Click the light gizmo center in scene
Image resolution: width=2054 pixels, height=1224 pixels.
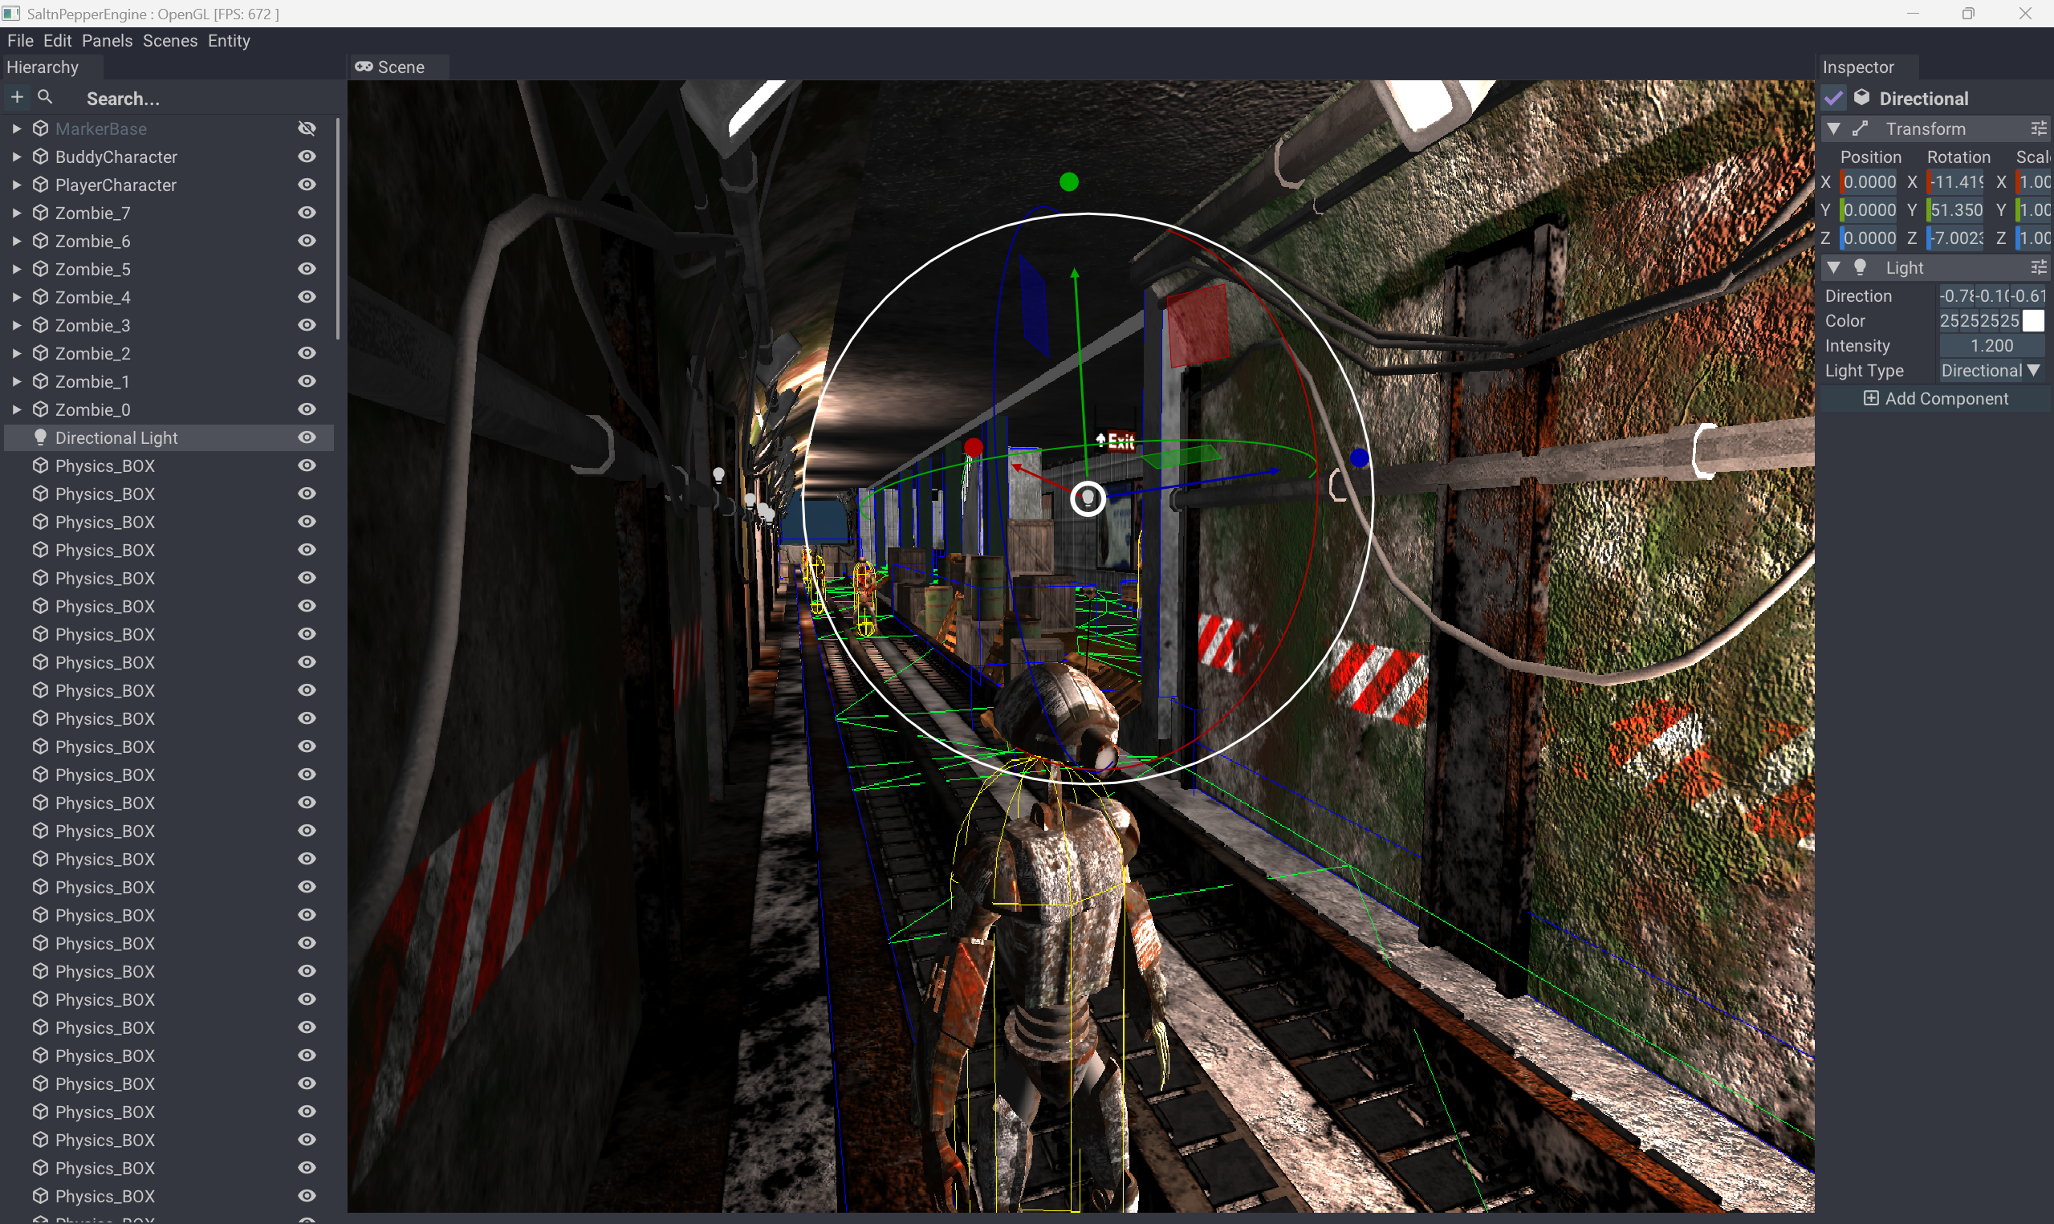coord(1088,499)
